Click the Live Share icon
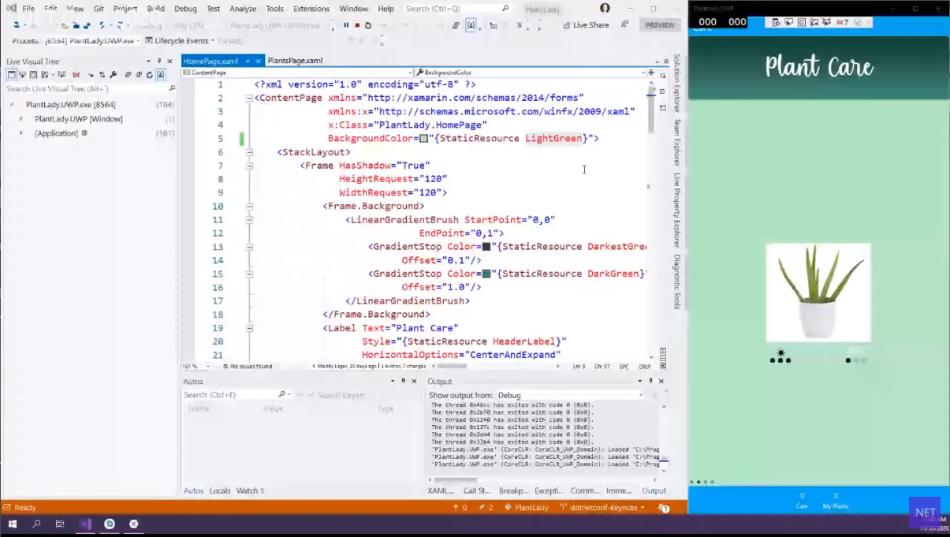This screenshot has height=537, width=950. click(x=566, y=25)
